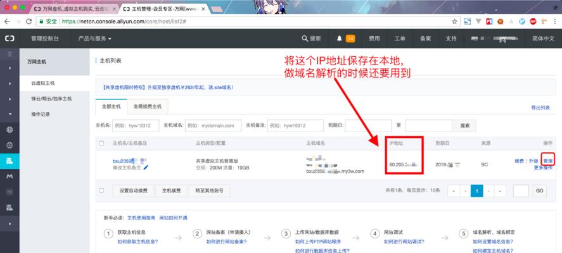The image size is (562, 253).
Task: Click the 导出列表 link
Action: pyautogui.click(x=540, y=108)
